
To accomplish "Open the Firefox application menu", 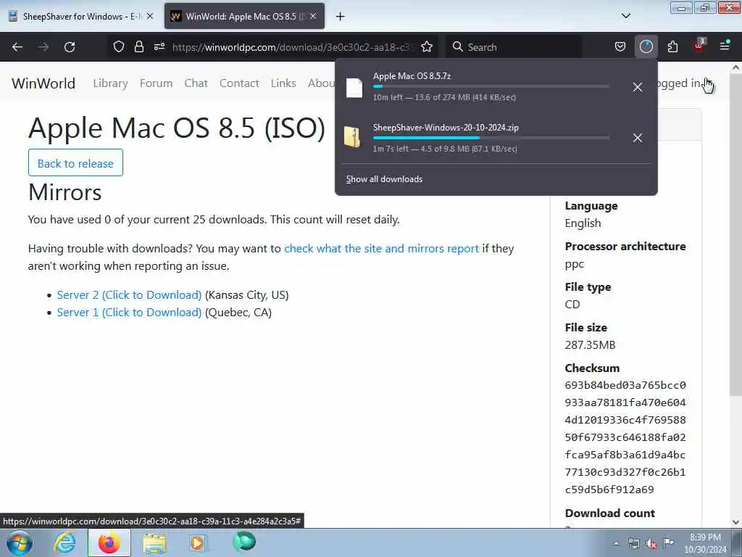I will tap(725, 46).
